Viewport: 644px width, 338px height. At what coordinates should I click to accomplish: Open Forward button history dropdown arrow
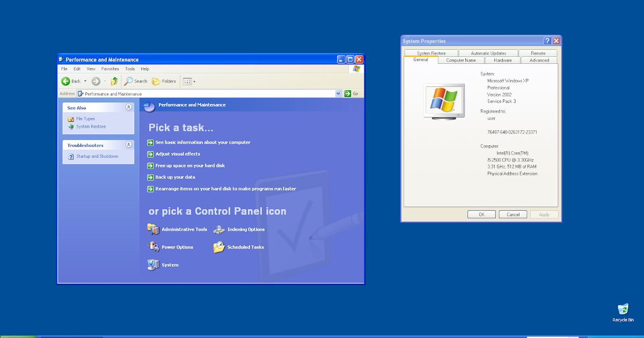[105, 82]
